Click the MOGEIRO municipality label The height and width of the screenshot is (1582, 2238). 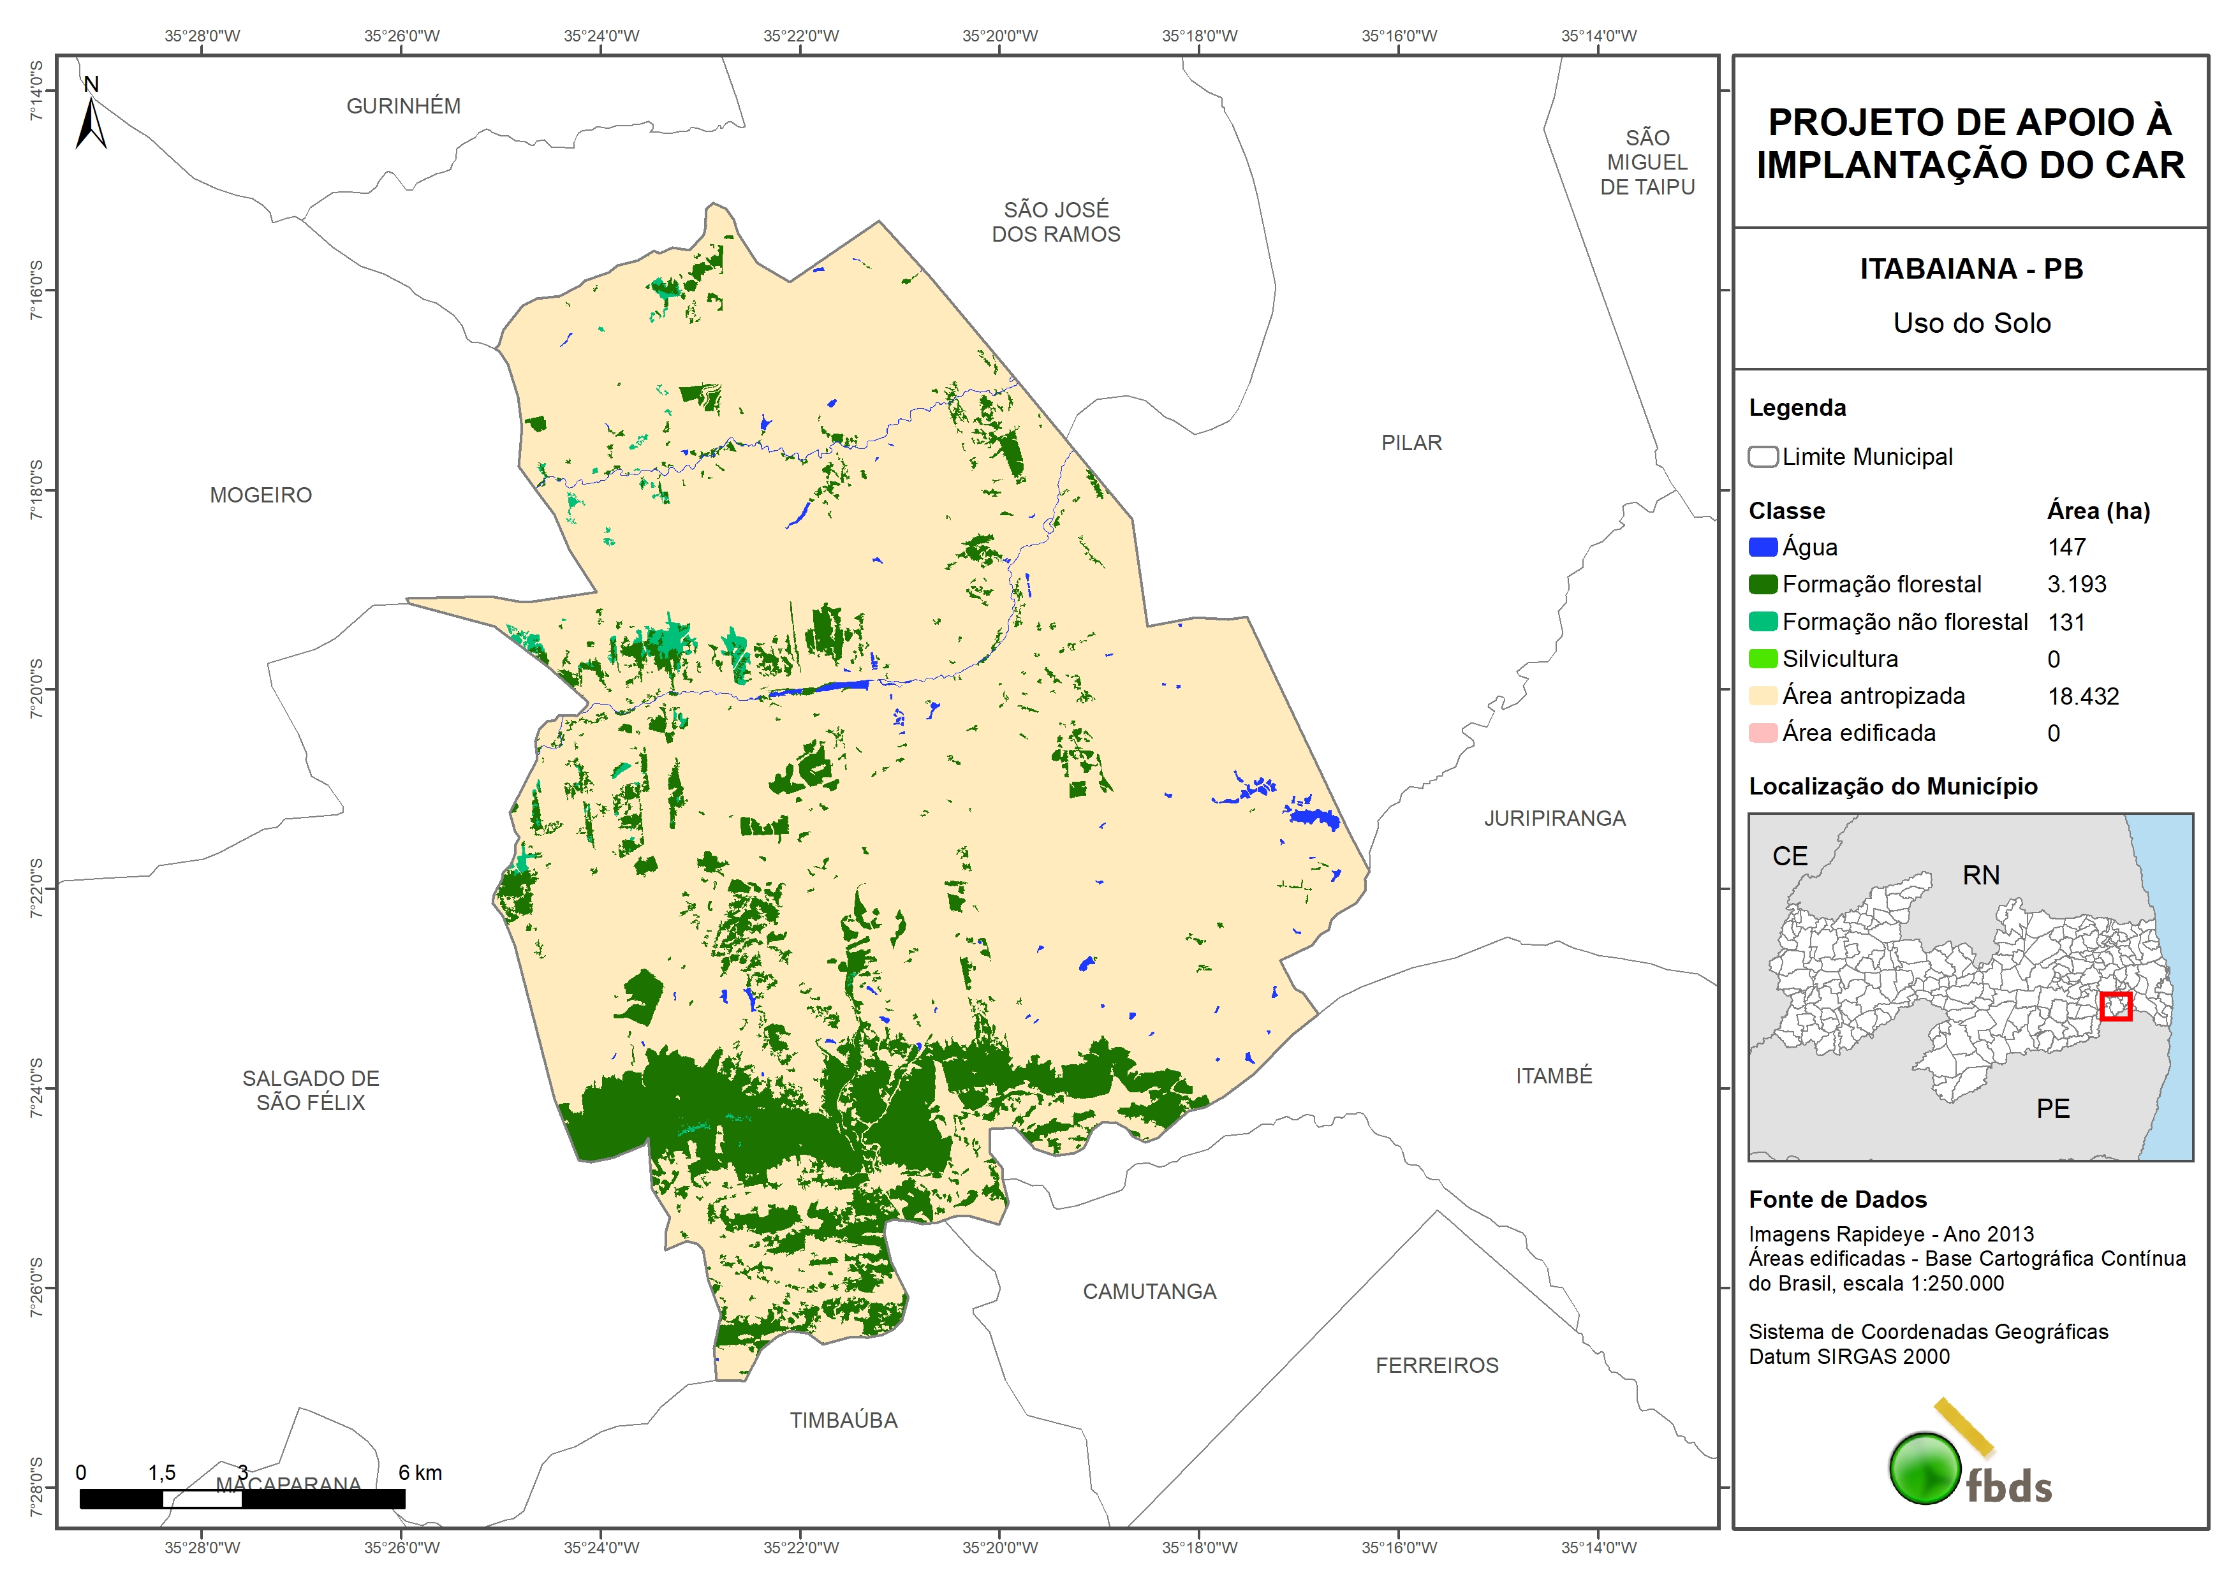(261, 495)
